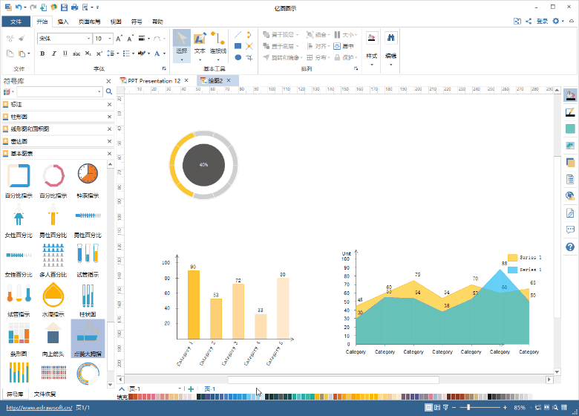The height and width of the screenshot is (416, 579).
Task: Switch to the View ribbon tab
Action: pos(116,22)
